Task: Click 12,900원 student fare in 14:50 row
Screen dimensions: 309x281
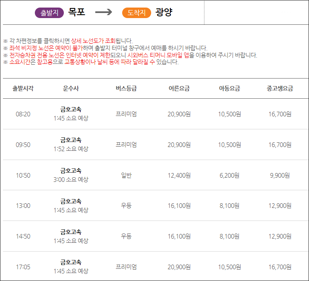Action: [x=280, y=236]
